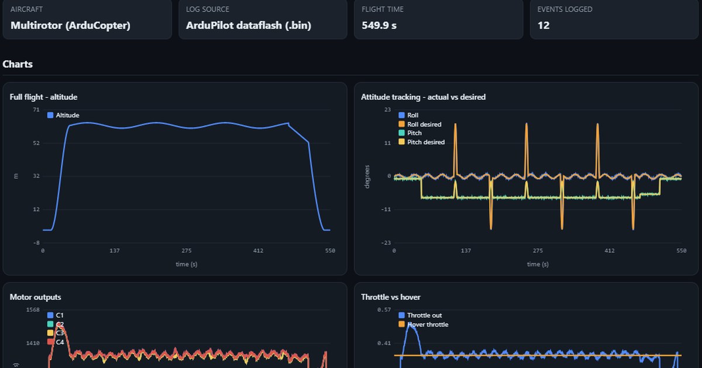Select the Throttle vs hover chart heading
702x368 pixels.
pos(391,297)
